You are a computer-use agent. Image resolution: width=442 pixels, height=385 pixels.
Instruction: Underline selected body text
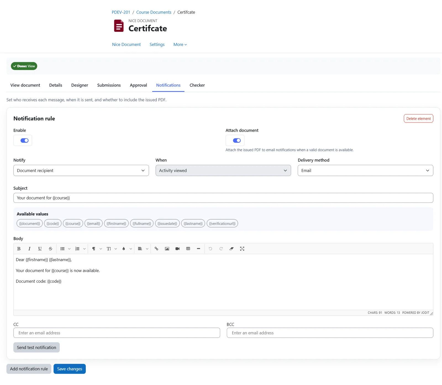tap(40, 249)
